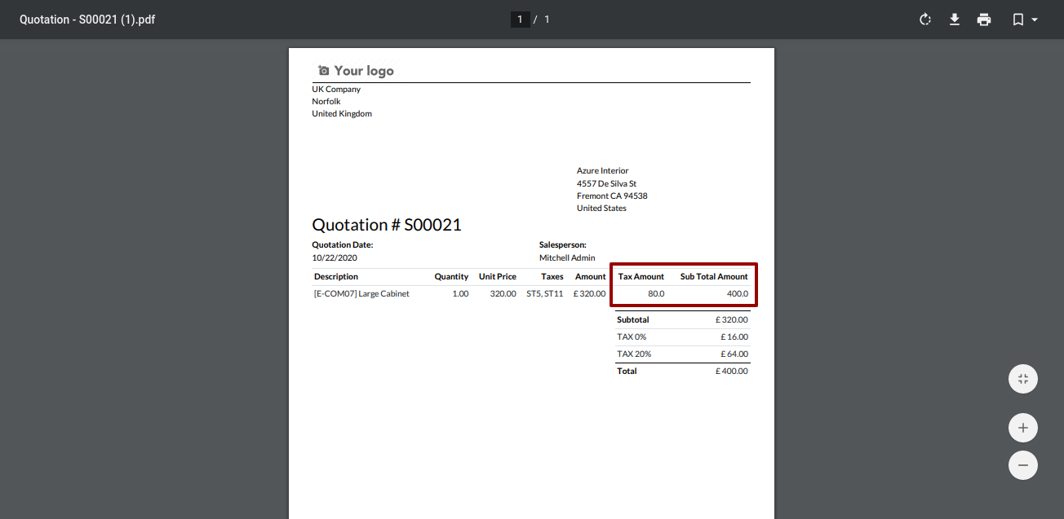Click the Taxes column header
Viewport: 1064px width, 519px height.
pyautogui.click(x=552, y=277)
